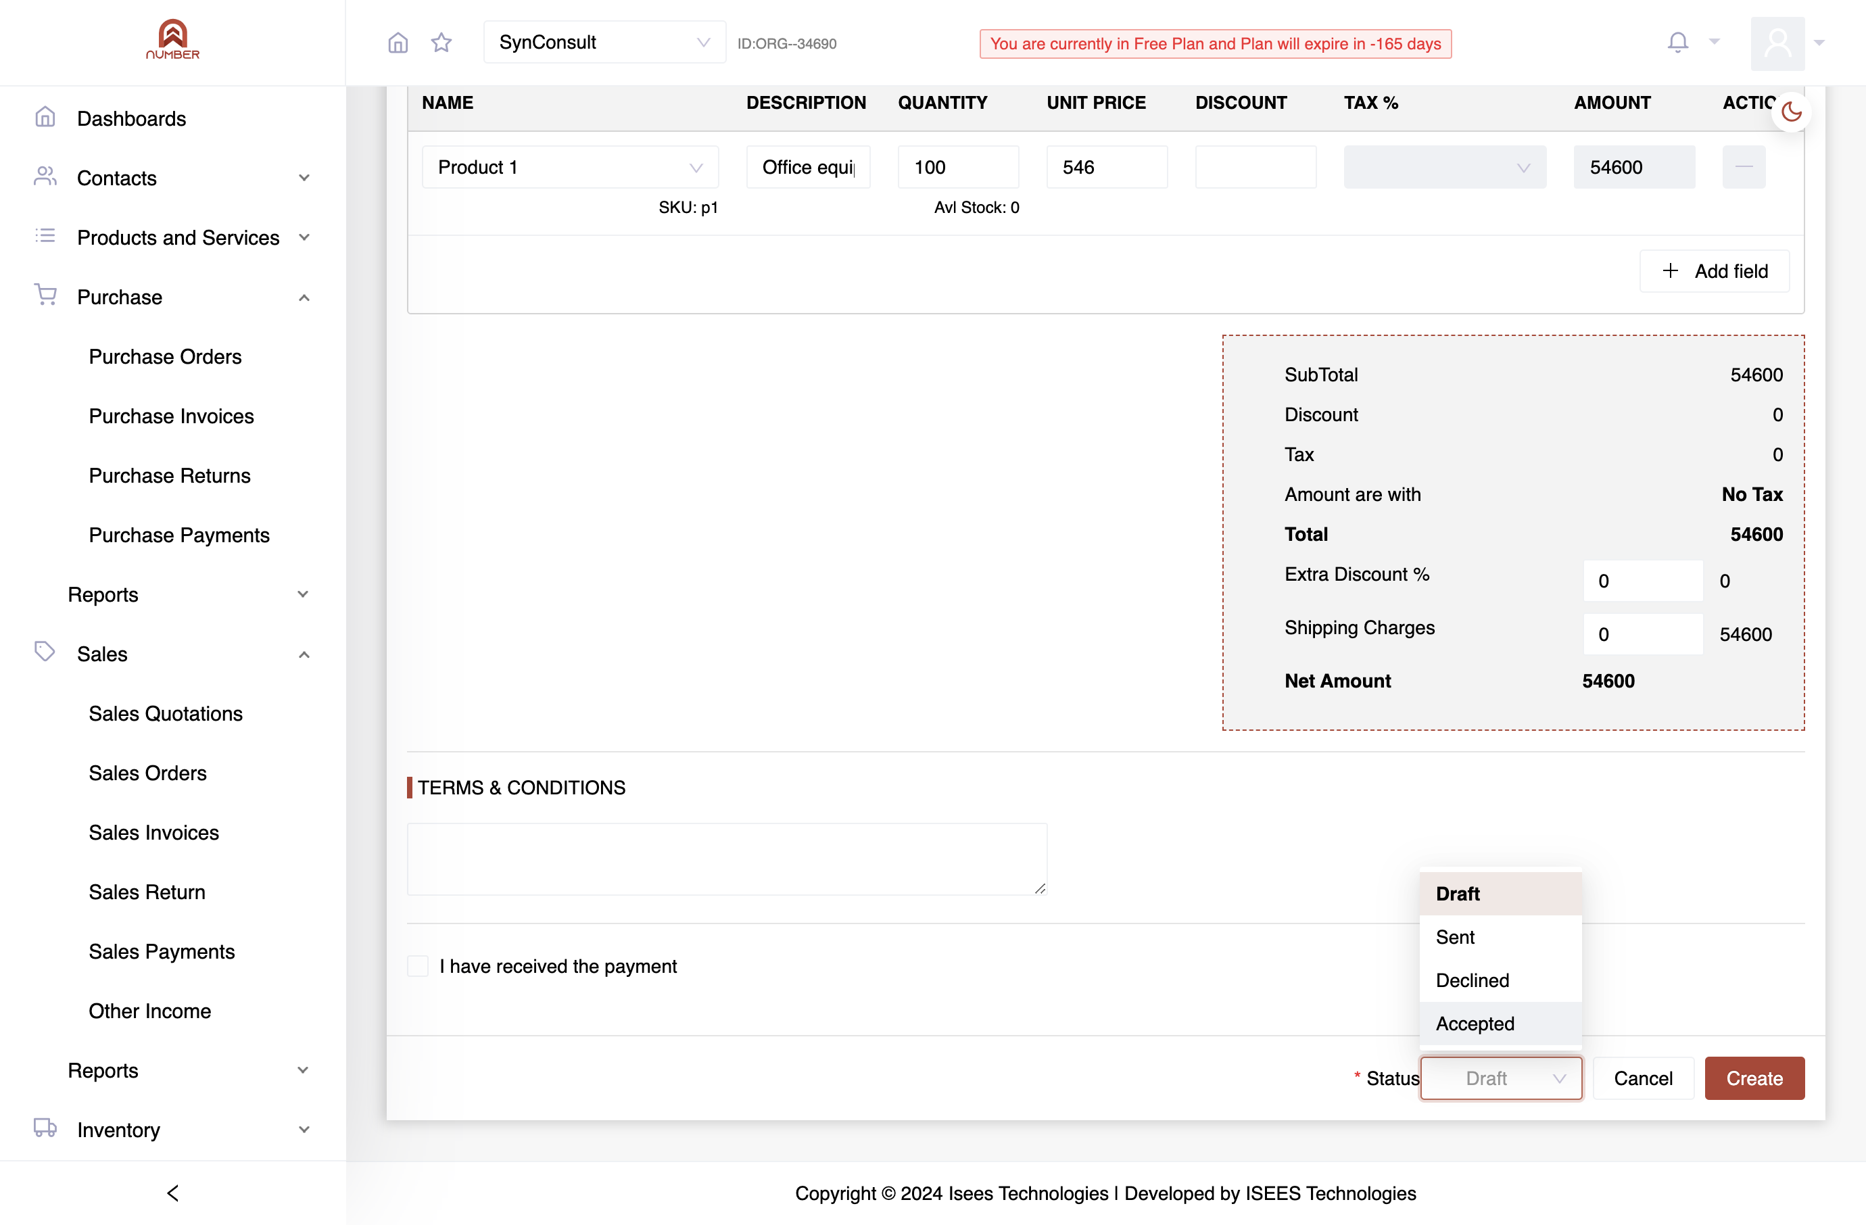Screen dimensions: 1866x1225
Task: Click the Add field button
Action: [1714, 271]
